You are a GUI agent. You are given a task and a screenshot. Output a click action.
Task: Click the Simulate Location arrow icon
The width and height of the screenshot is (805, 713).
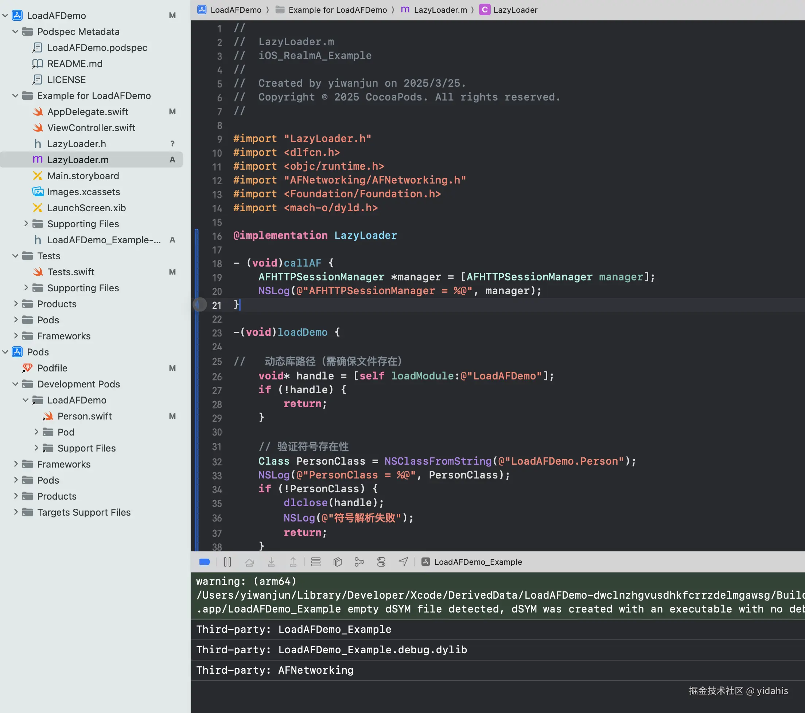pos(403,562)
